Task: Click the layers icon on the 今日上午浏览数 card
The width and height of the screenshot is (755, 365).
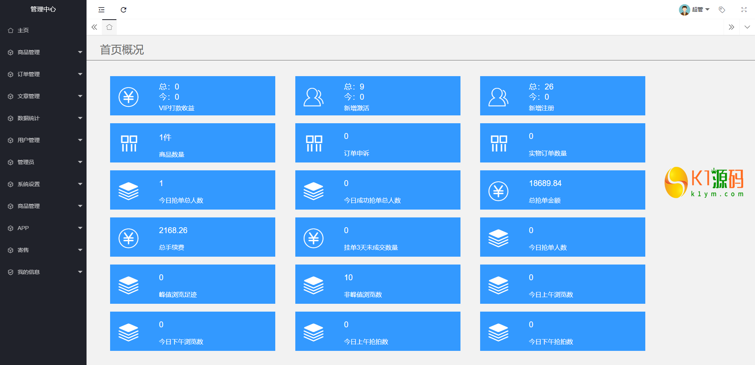Action: pos(498,285)
